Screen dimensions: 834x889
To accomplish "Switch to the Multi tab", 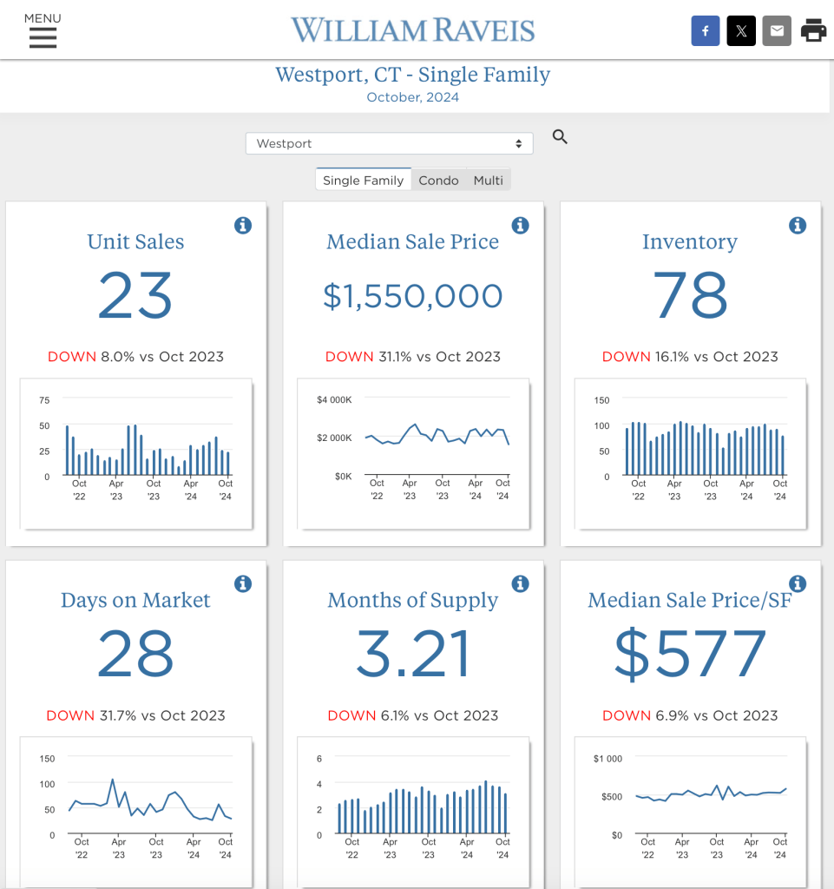I will pos(488,180).
